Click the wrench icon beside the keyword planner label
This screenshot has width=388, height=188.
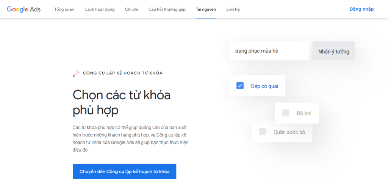pos(76,74)
